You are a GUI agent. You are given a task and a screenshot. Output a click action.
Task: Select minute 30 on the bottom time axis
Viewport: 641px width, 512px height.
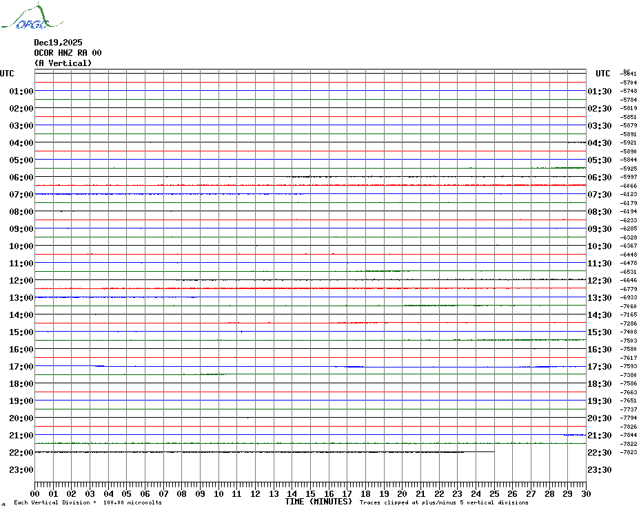585,493
